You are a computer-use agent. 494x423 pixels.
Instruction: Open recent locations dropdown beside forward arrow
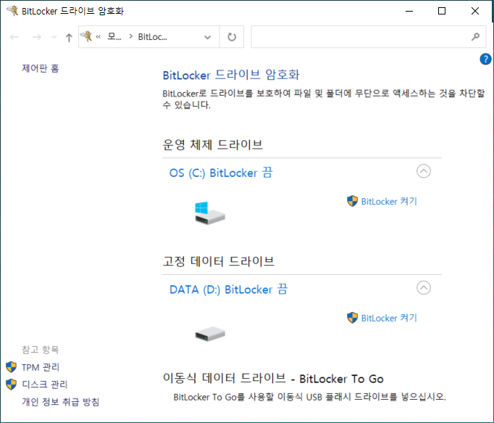(54, 38)
